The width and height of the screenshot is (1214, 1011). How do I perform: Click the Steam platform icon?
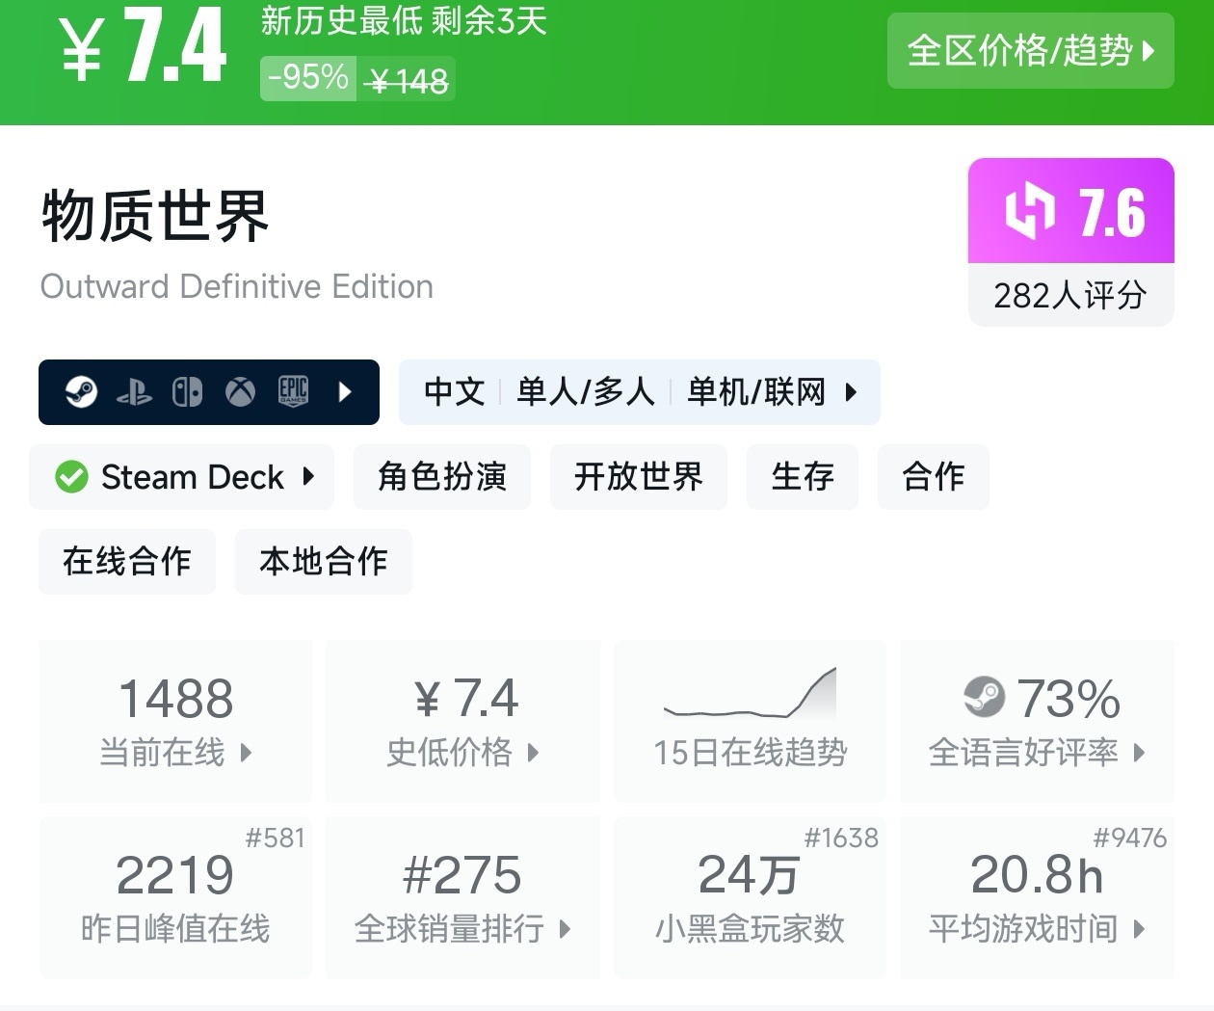click(x=81, y=392)
